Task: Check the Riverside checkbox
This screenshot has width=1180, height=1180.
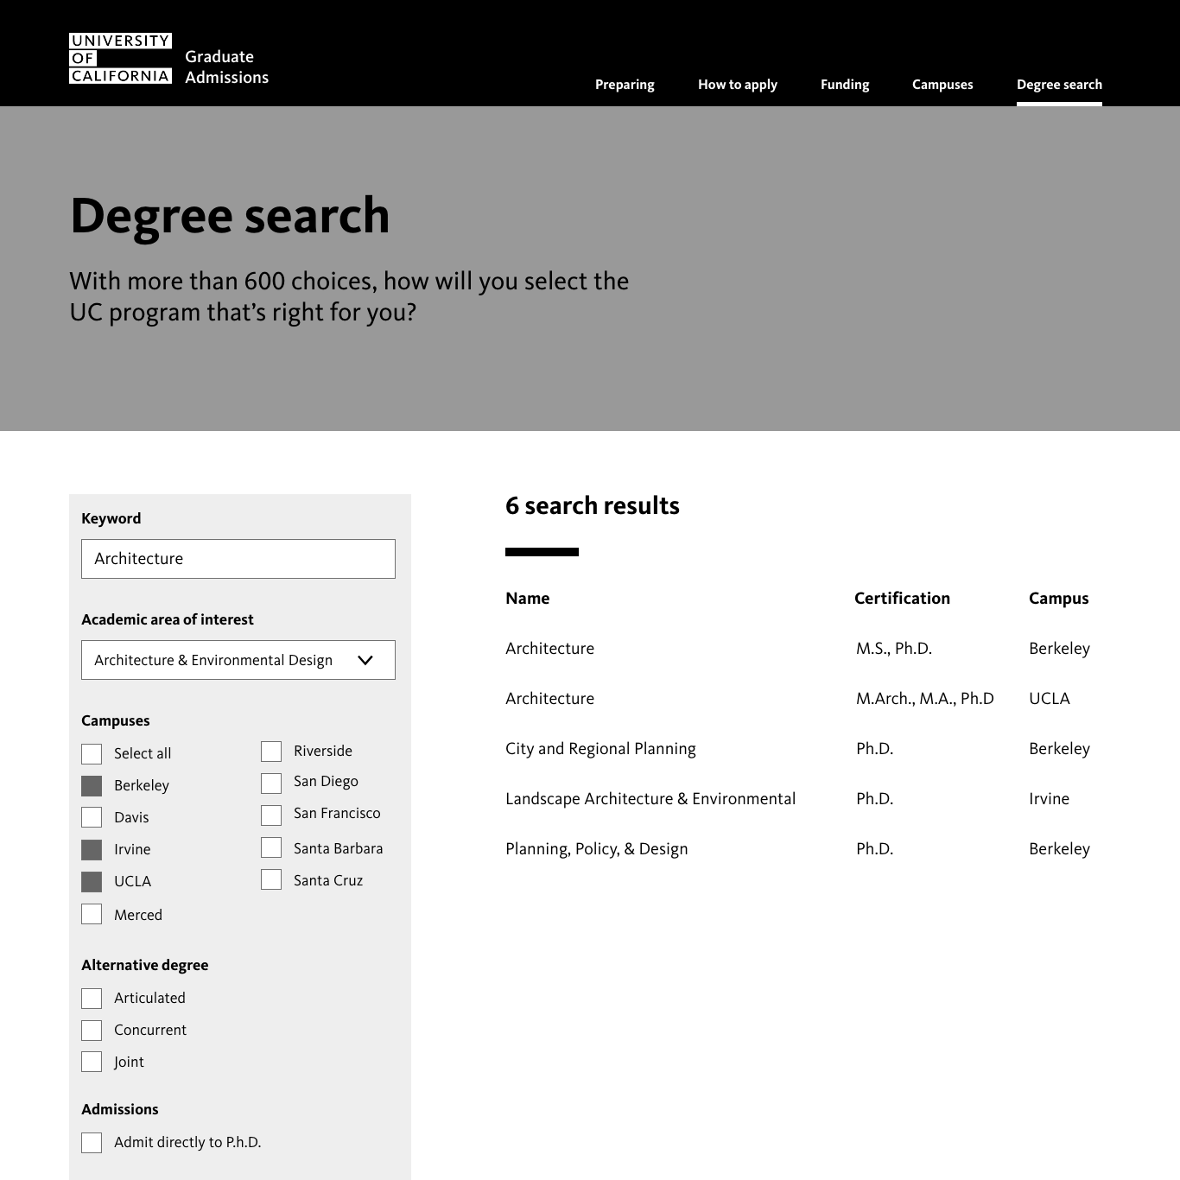Action: pos(271,752)
